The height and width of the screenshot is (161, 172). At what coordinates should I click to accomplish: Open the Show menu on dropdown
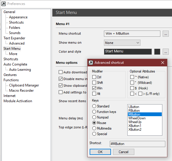point(122,43)
